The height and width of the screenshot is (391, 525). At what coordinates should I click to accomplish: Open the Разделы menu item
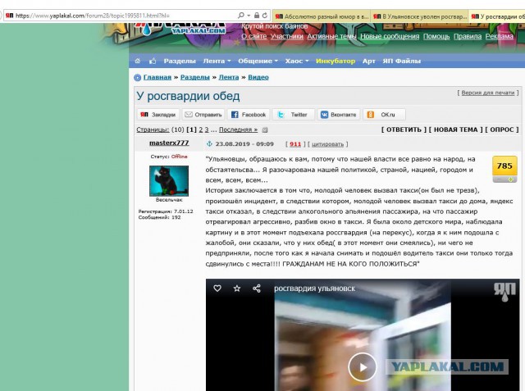coord(180,61)
